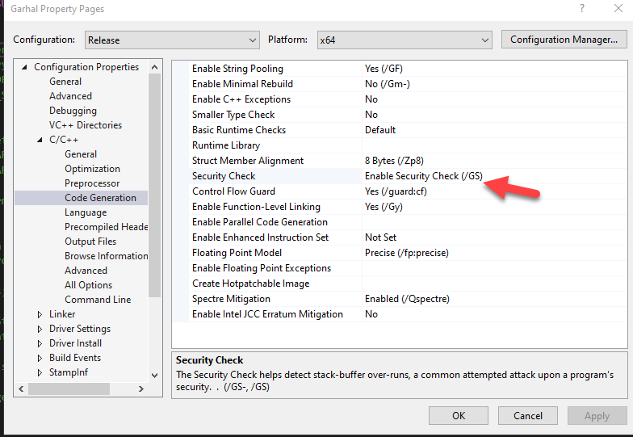Expand the StampInf tree node

40,372
